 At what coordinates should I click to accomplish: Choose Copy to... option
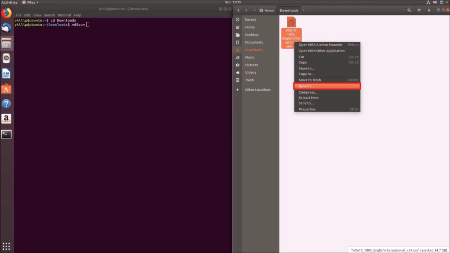click(327, 74)
